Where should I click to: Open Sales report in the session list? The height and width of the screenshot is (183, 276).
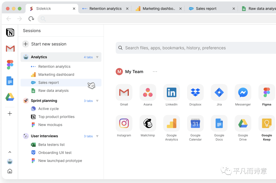click(61, 83)
